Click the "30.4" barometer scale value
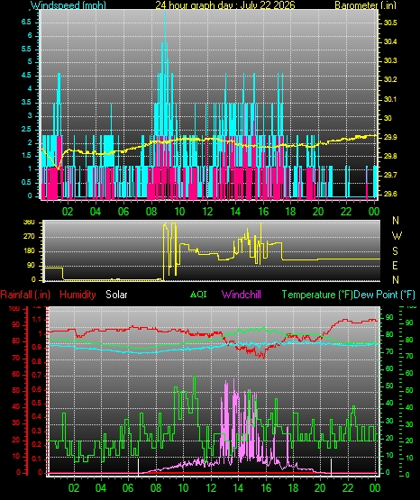The height and width of the screenshot is (500, 420). pos(390,41)
